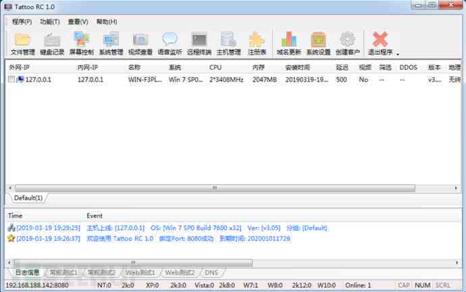Click the flag icon beside 127.0.0.1 host
Screen dimensions: 466x292
click(20, 79)
